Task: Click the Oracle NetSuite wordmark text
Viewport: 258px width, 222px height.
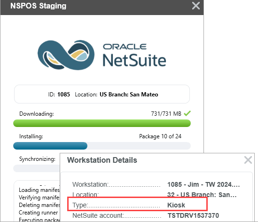Action: point(134,55)
